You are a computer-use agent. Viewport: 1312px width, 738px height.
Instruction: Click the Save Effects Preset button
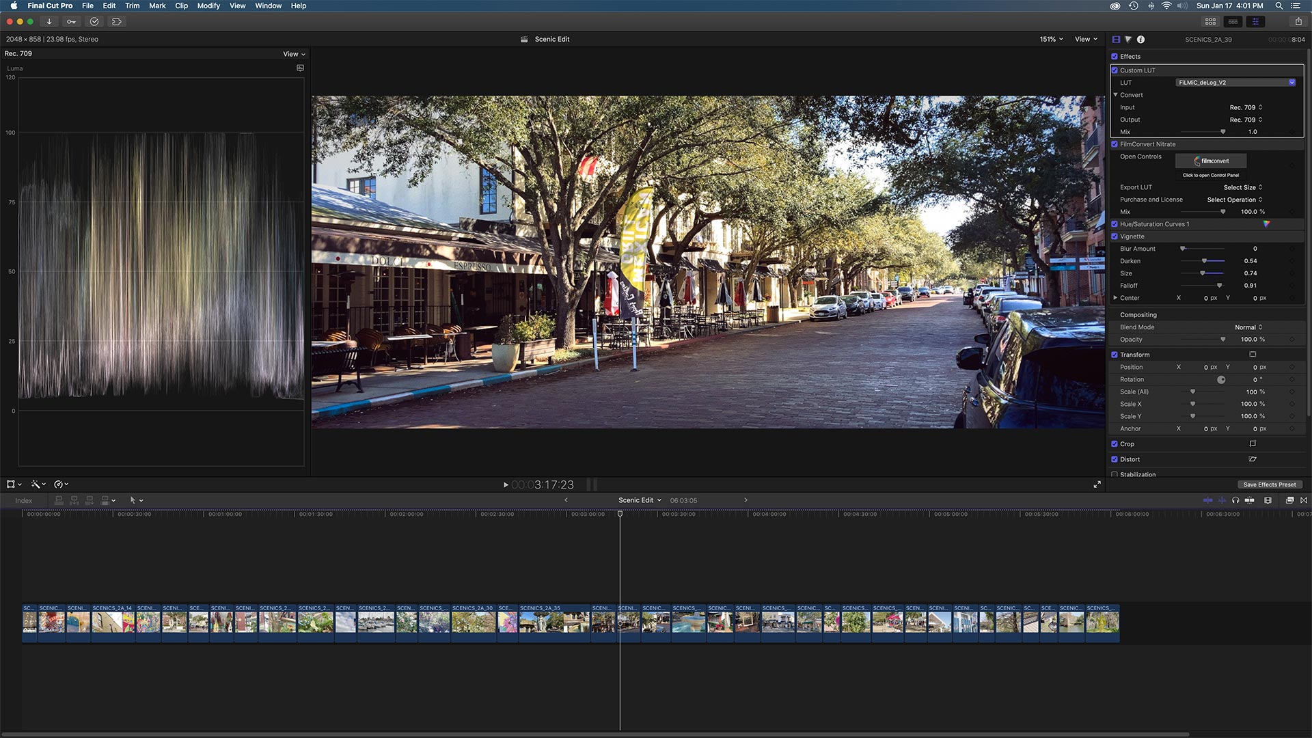point(1269,484)
